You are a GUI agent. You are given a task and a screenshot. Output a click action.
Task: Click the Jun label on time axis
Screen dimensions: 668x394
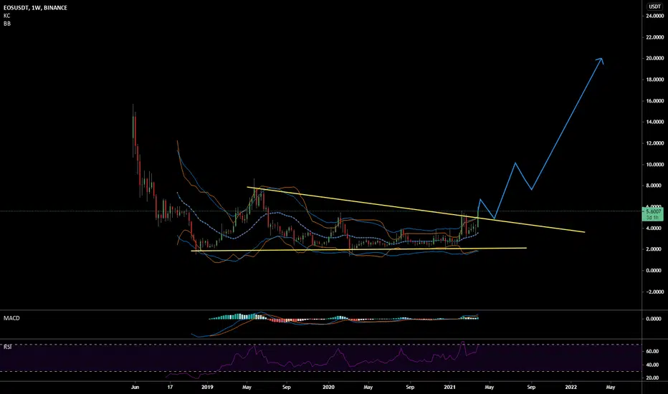tap(135, 387)
